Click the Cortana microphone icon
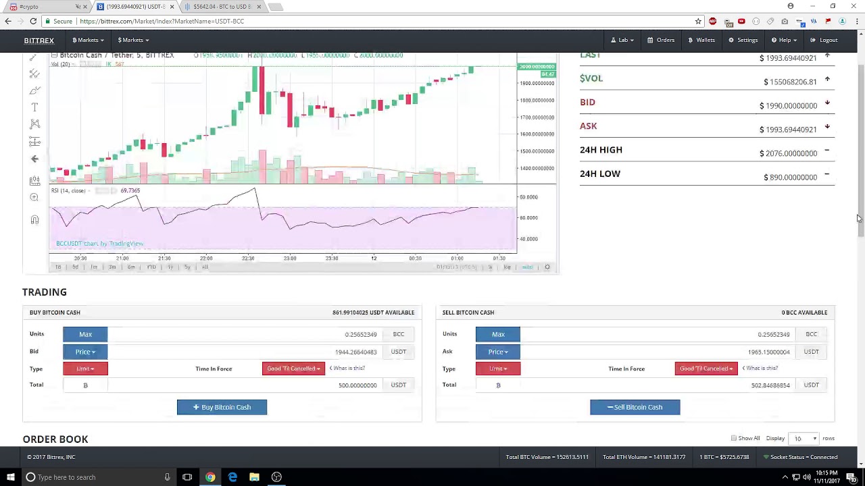 [167, 477]
